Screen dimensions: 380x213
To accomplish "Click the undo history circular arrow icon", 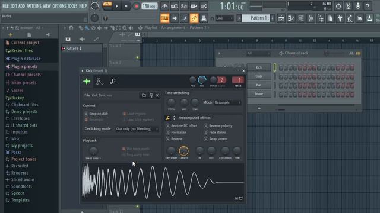I will coord(338,6).
